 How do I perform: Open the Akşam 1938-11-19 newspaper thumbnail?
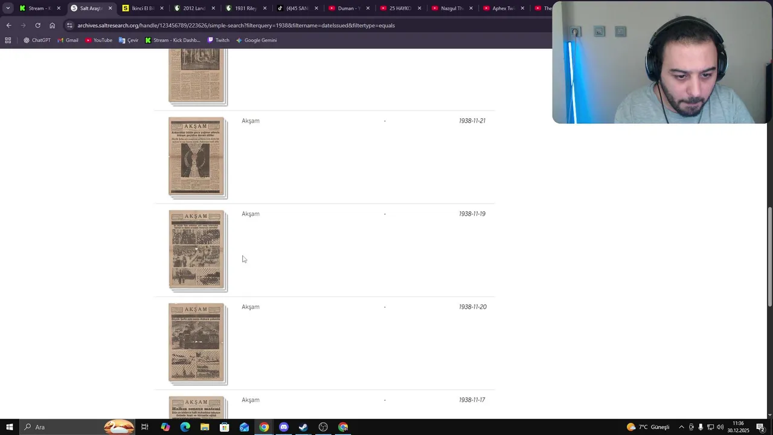(x=197, y=250)
